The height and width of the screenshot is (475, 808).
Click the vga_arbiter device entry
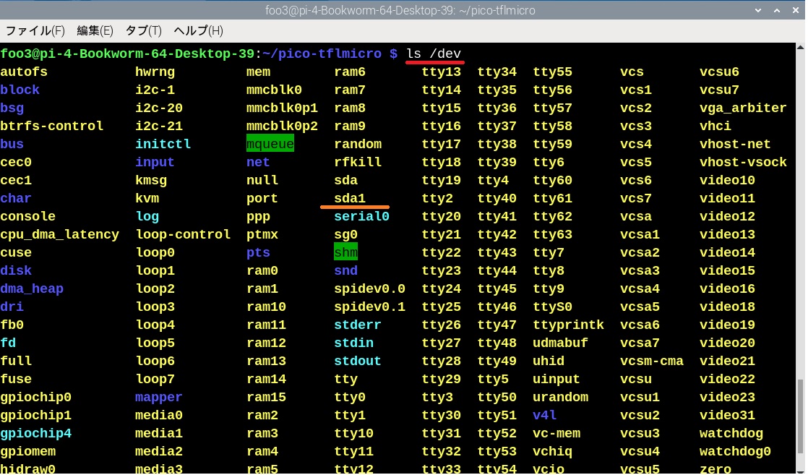(742, 108)
